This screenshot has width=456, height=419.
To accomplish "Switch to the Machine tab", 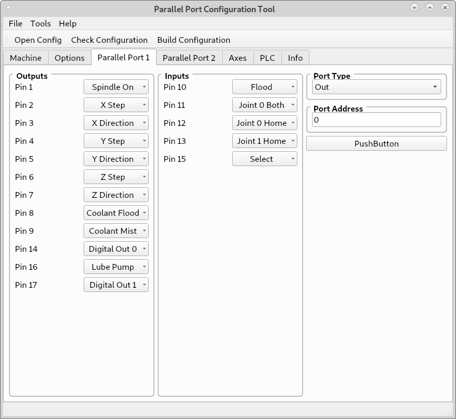I will pos(25,58).
